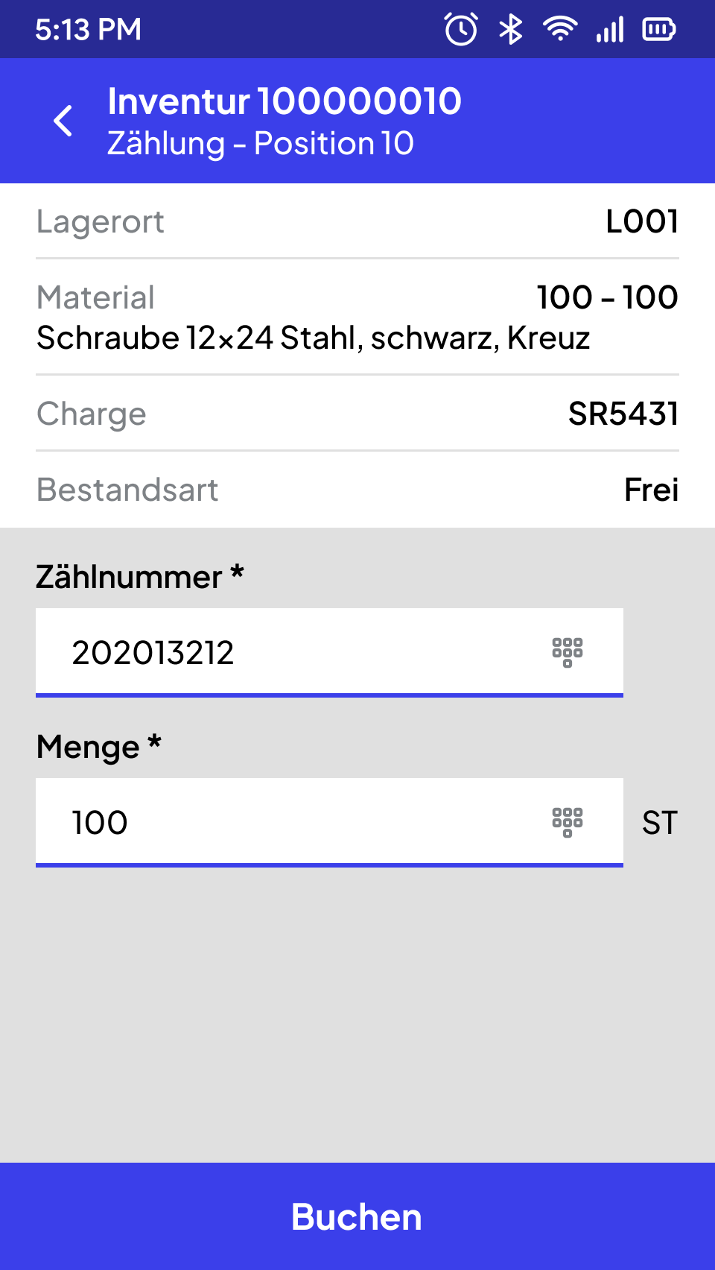Tap the Schraube 12×24 Stahl description

point(314,338)
